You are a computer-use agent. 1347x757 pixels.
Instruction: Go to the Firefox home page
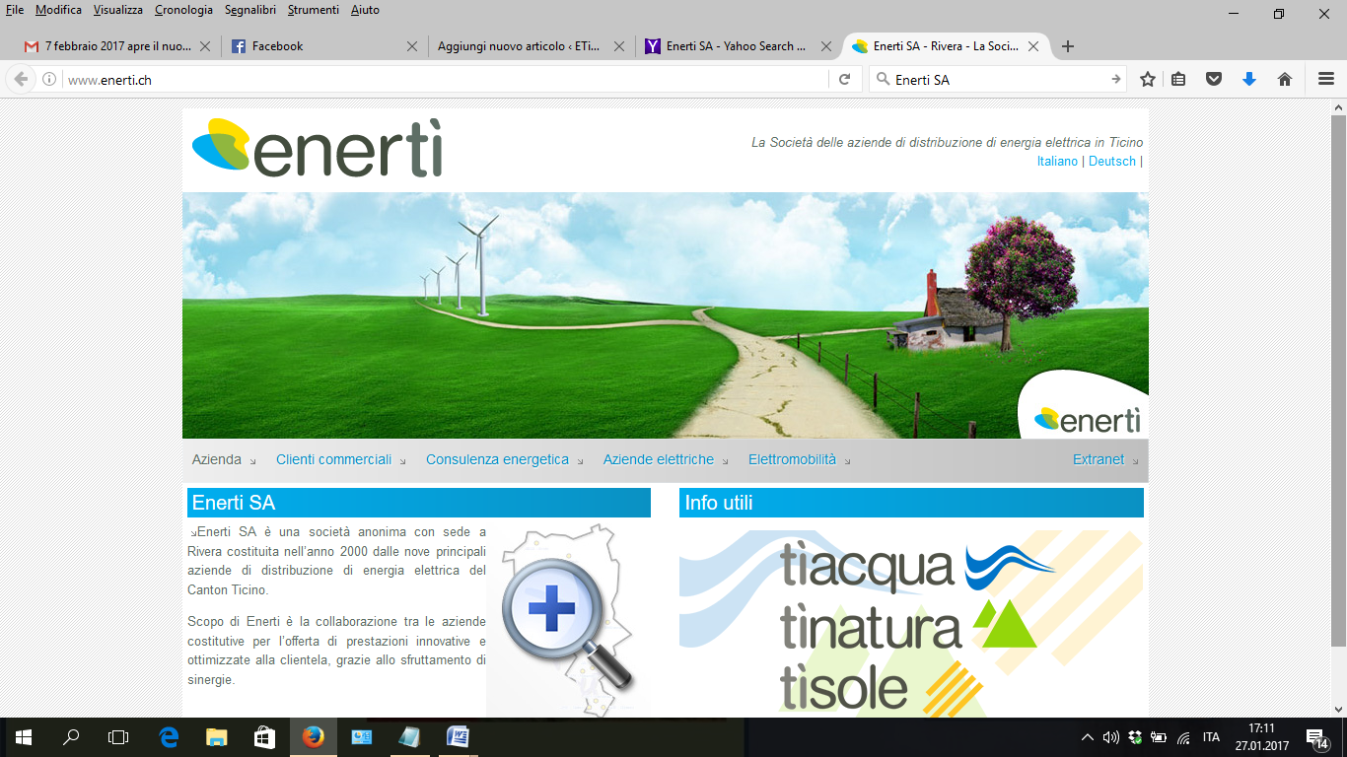[1285, 80]
